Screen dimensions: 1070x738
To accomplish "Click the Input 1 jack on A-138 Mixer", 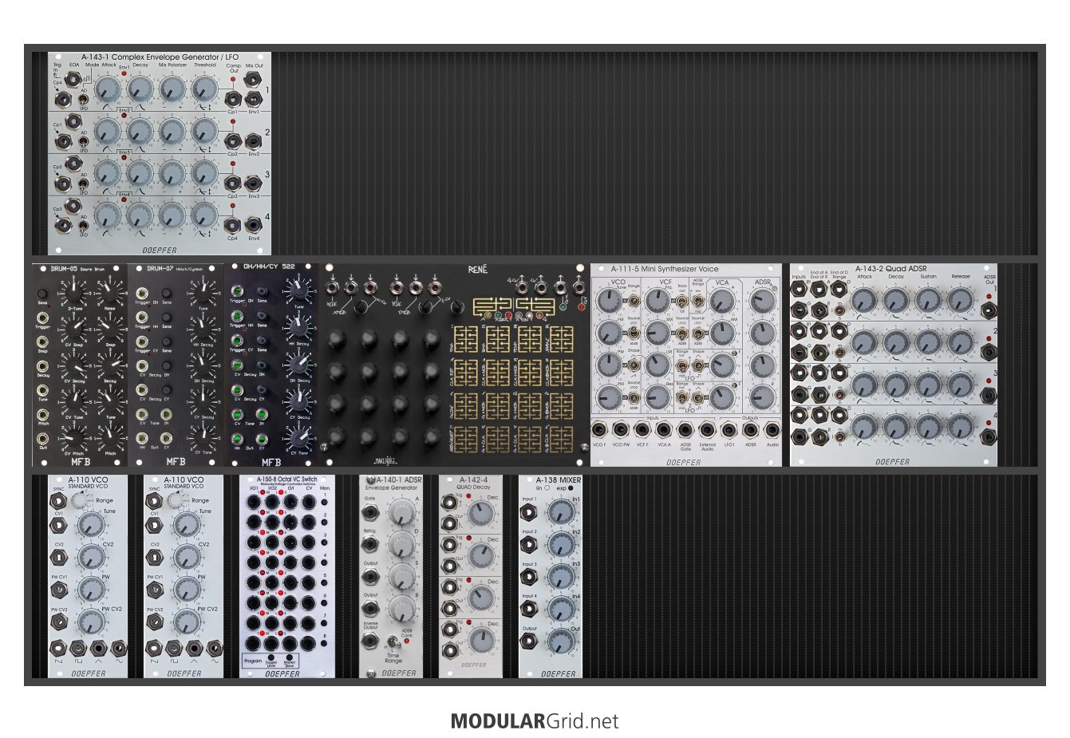I will [x=528, y=511].
